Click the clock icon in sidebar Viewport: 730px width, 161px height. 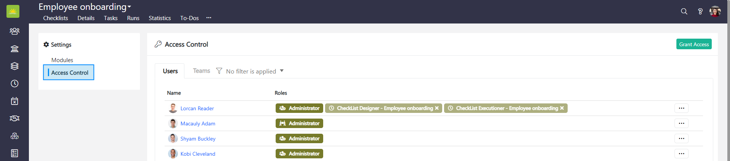click(x=14, y=83)
